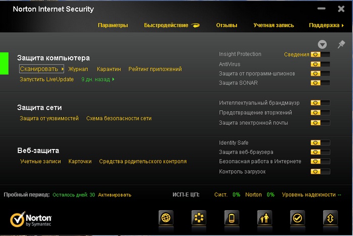Click the checkmark icon in bottom bar
Image resolution: width=353 pixels, height=236 pixels.
click(x=298, y=218)
